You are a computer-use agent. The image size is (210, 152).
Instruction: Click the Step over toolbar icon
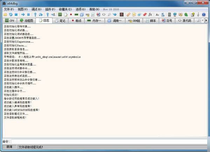[41, 15]
